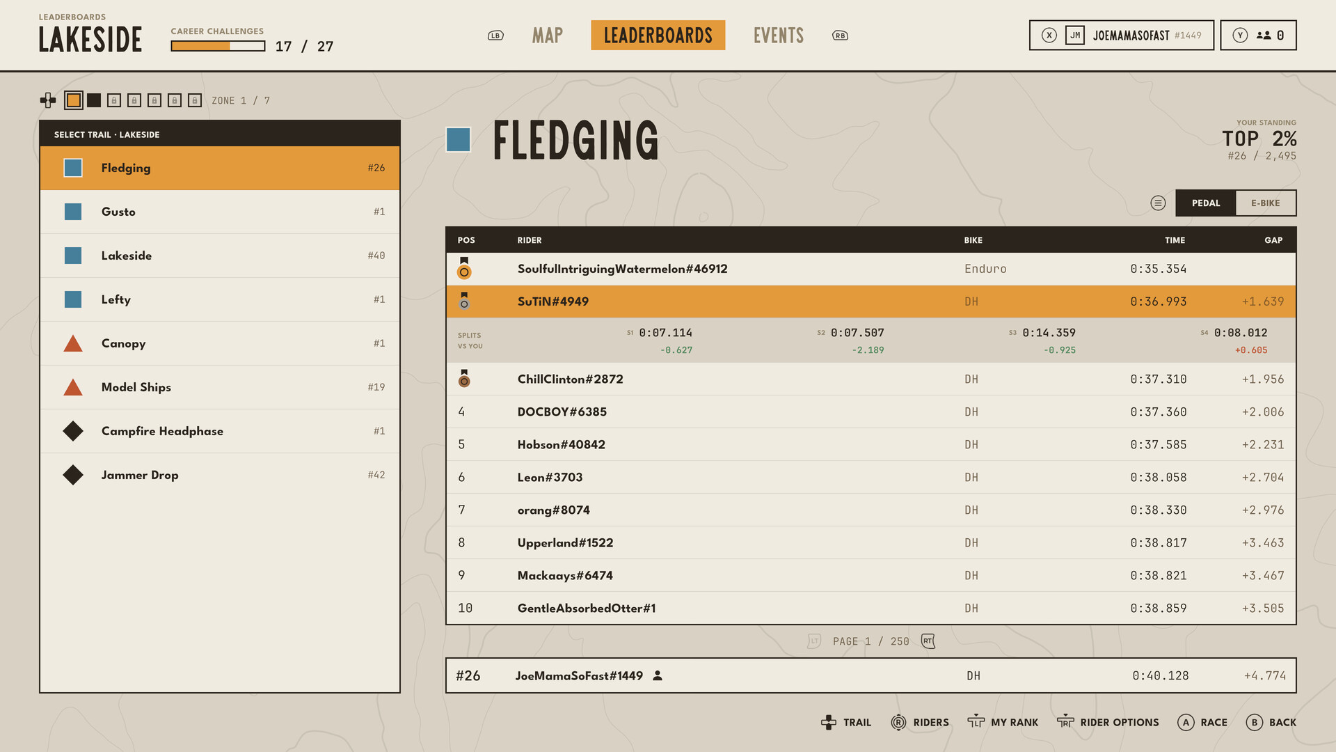Click the Race button
Image resolution: width=1336 pixels, height=752 pixels.
pos(1202,722)
